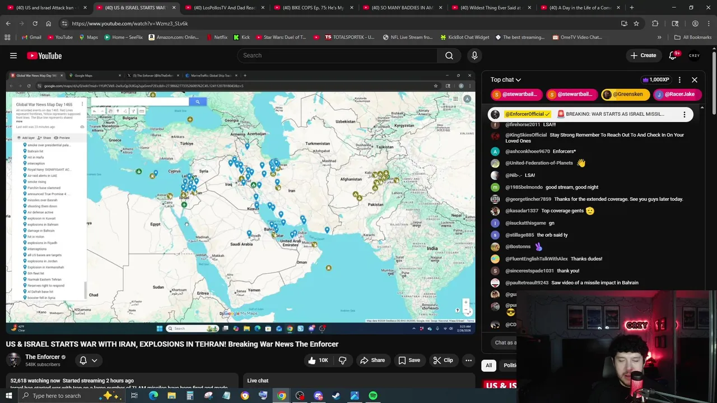Open Microsoft Edge from the taskbar
The image size is (717, 403).
153,396
